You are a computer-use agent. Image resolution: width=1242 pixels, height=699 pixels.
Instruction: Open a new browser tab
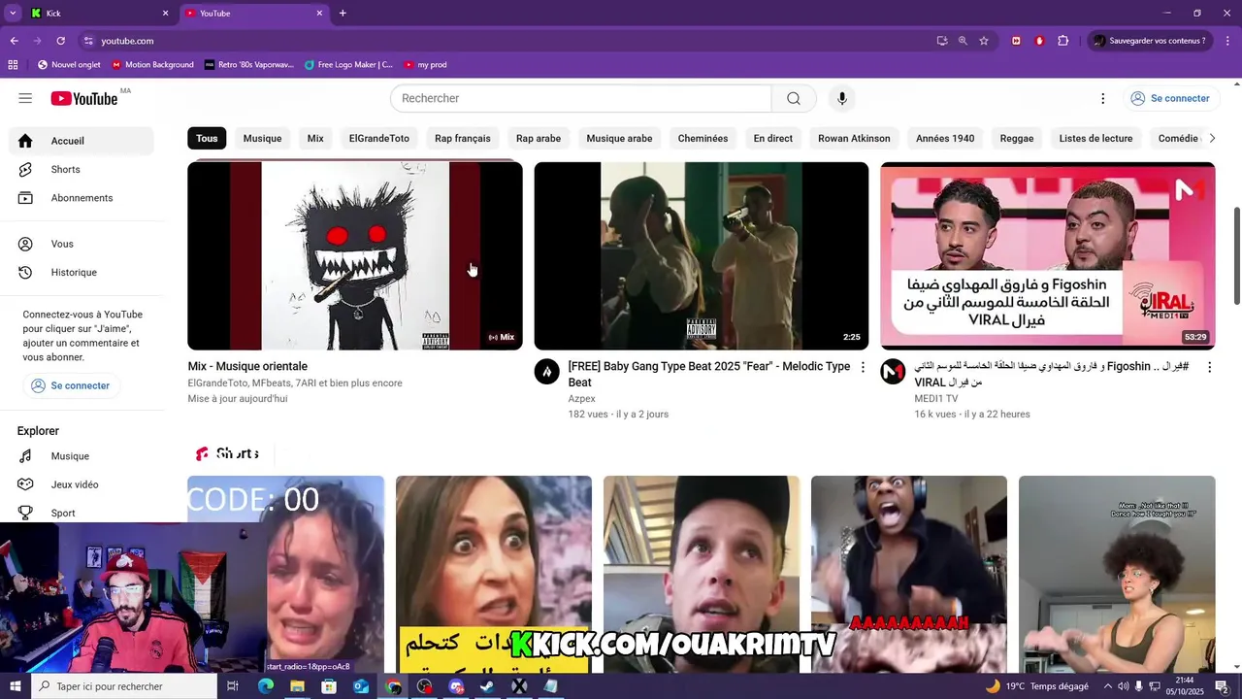[343, 14]
